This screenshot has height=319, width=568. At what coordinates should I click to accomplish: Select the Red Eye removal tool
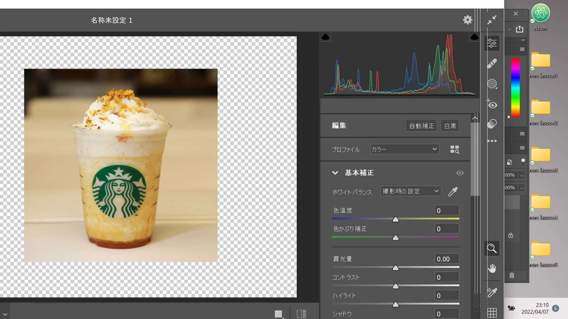pos(492,104)
